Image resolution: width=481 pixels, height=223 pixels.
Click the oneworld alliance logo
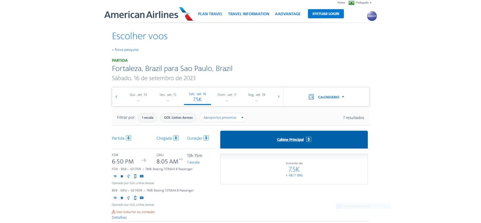371,16
